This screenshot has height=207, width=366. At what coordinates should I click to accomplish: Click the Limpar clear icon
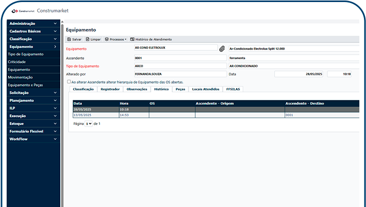[88, 39]
